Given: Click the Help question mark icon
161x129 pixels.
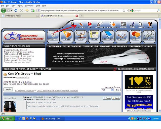Looking at the screenshot, I should tap(90, 25).
